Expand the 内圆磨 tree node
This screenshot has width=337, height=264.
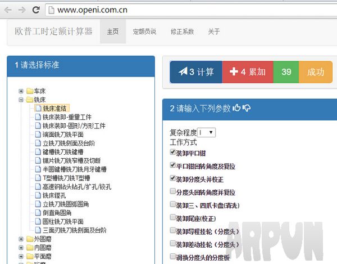21,248
